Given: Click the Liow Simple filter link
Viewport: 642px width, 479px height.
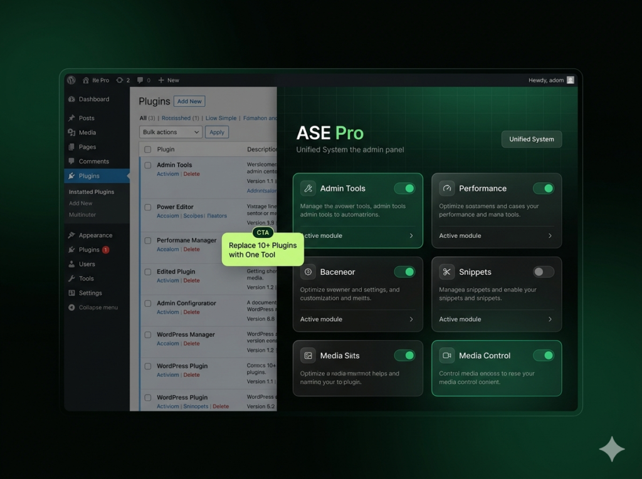Looking at the screenshot, I should (x=221, y=118).
